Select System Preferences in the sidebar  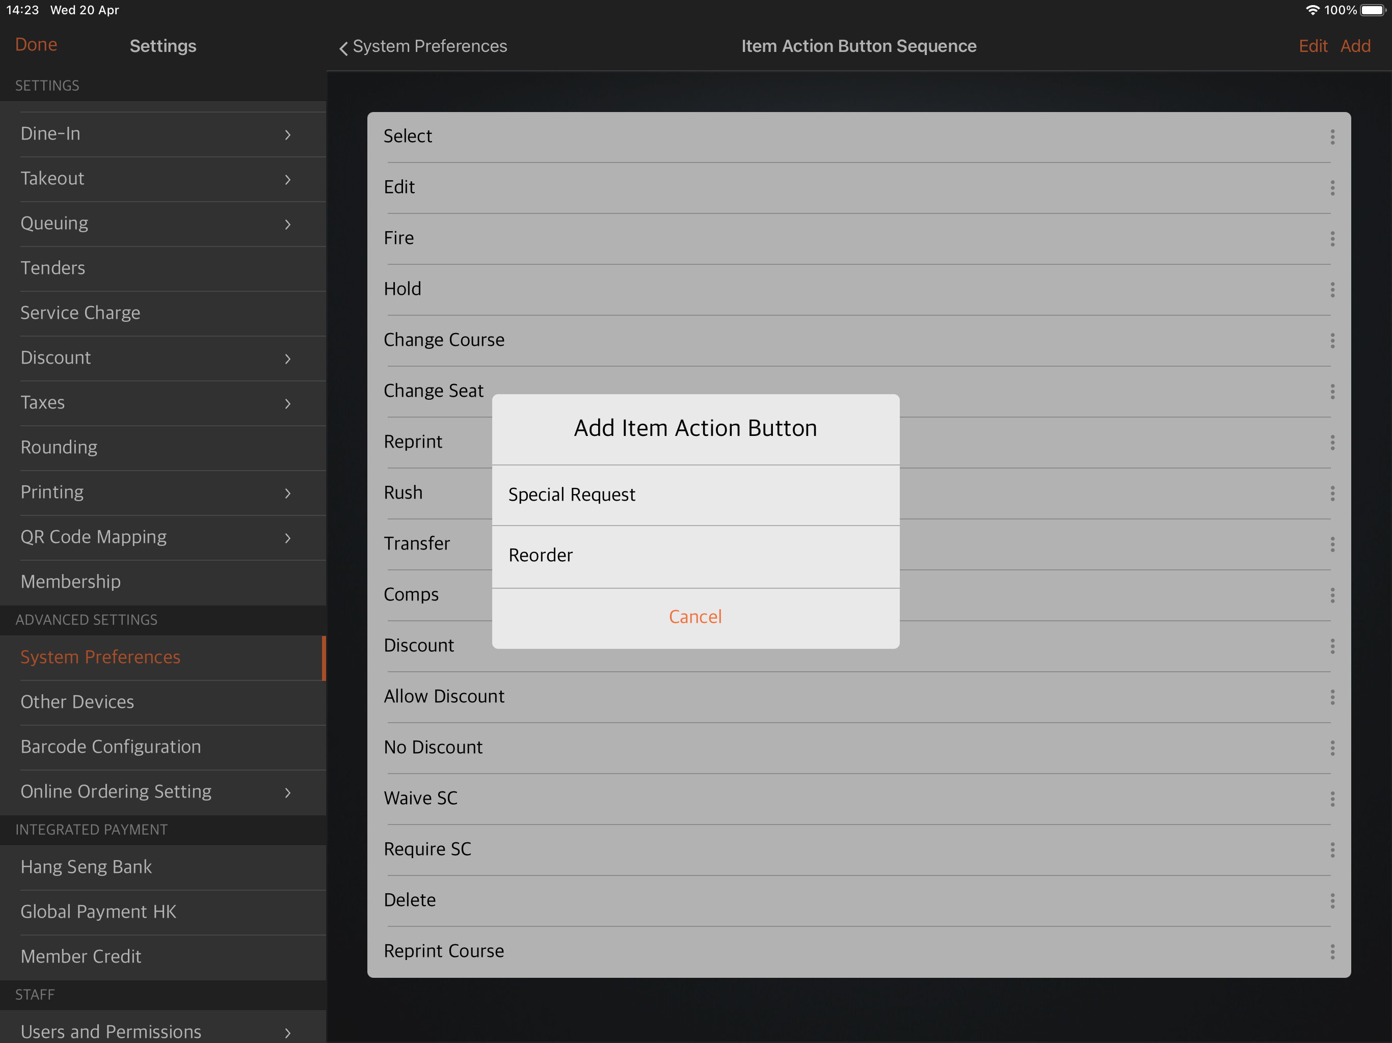coord(163,657)
